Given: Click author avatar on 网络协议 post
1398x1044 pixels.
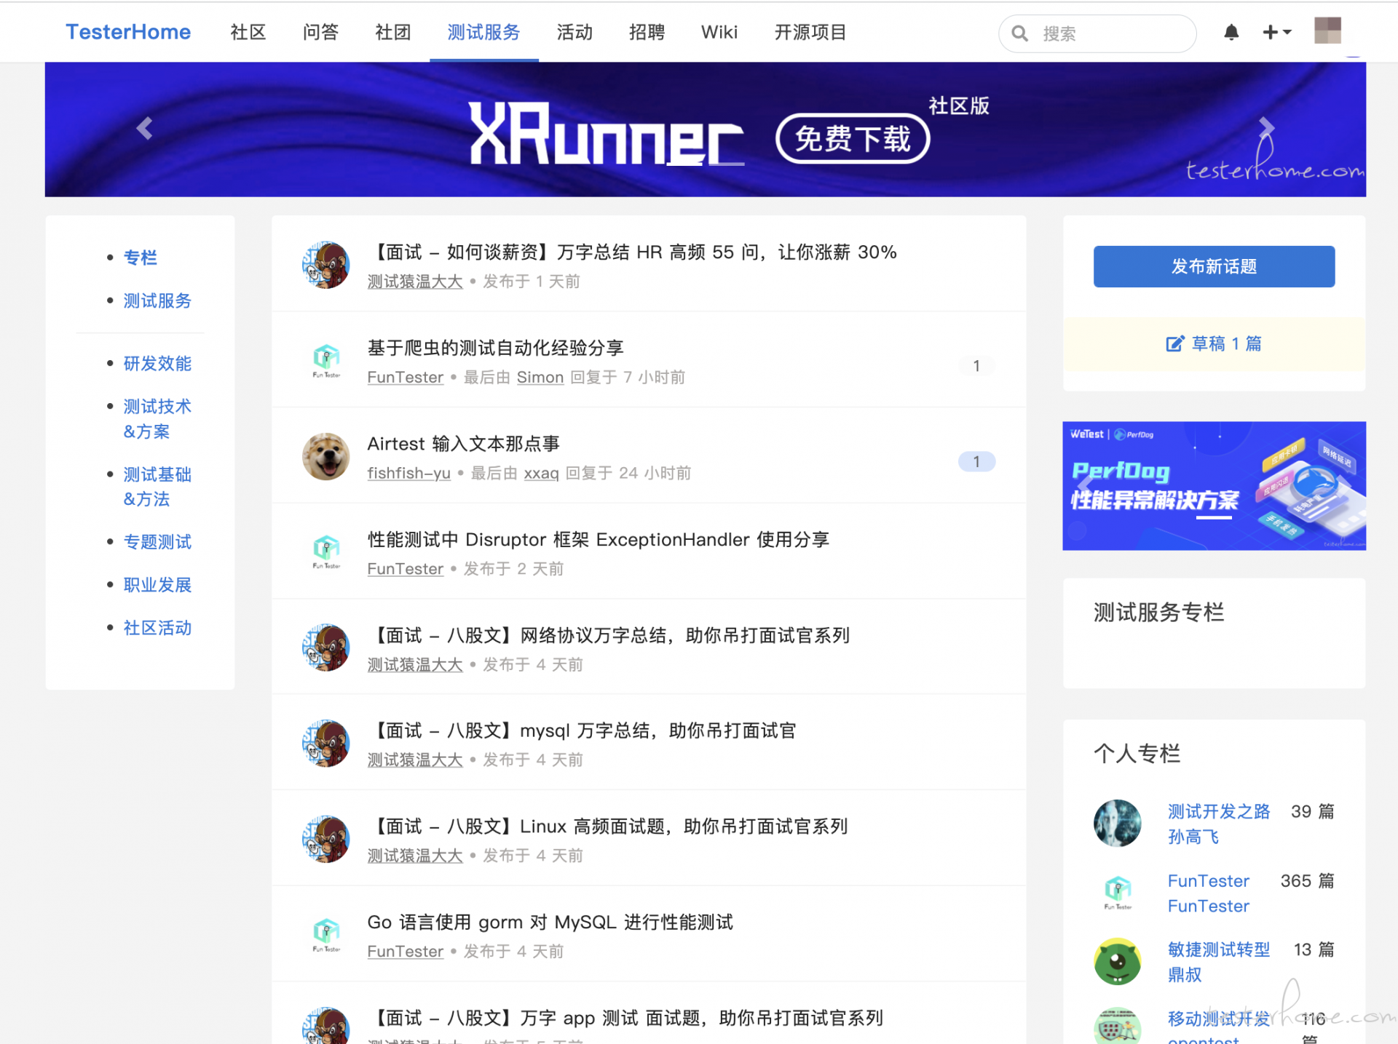Looking at the screenshot, I should tap(325, 647).
